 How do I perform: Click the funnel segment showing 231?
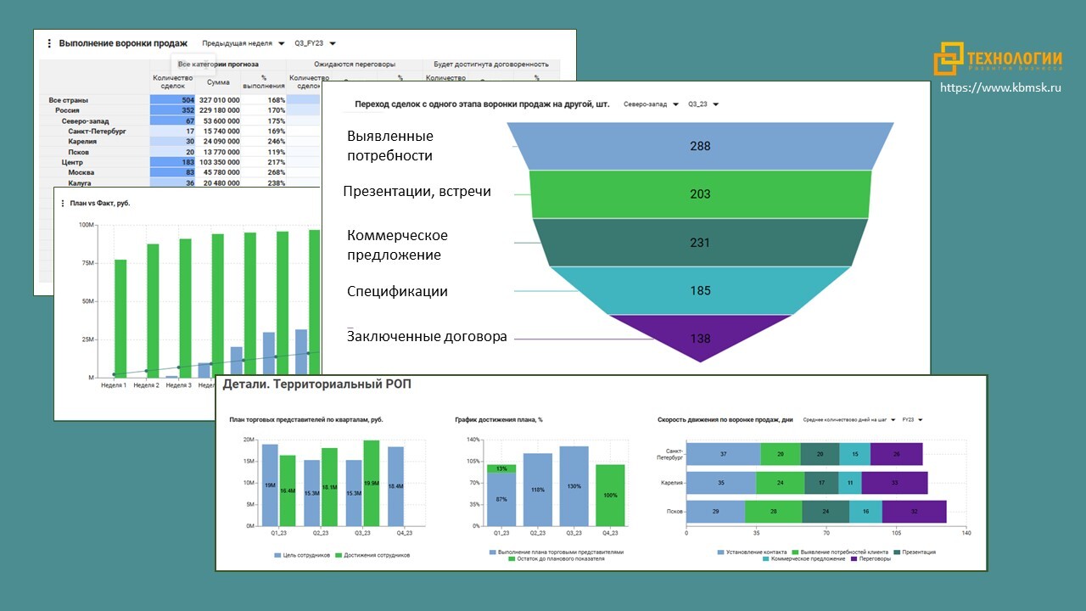[x=701, y=243]
